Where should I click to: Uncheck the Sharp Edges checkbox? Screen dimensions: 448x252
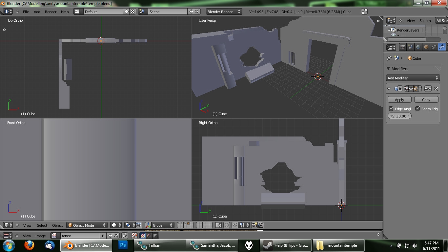tap(417, 109)
